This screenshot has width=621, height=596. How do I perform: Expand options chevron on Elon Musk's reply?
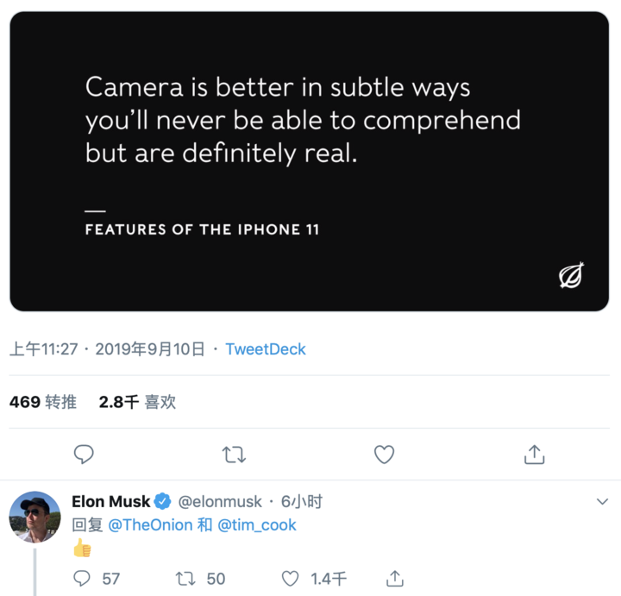tap(602, 502)
